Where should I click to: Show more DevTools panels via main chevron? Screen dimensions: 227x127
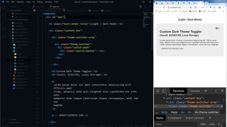point(206,91)
